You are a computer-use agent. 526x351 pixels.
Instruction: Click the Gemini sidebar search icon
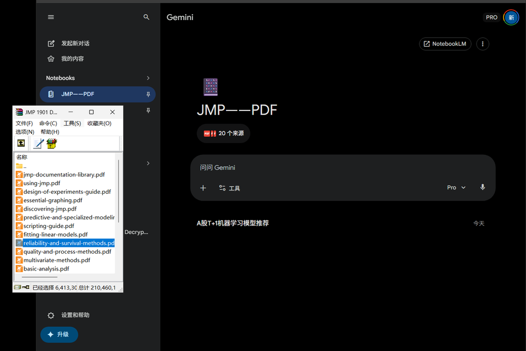(147, 17)
